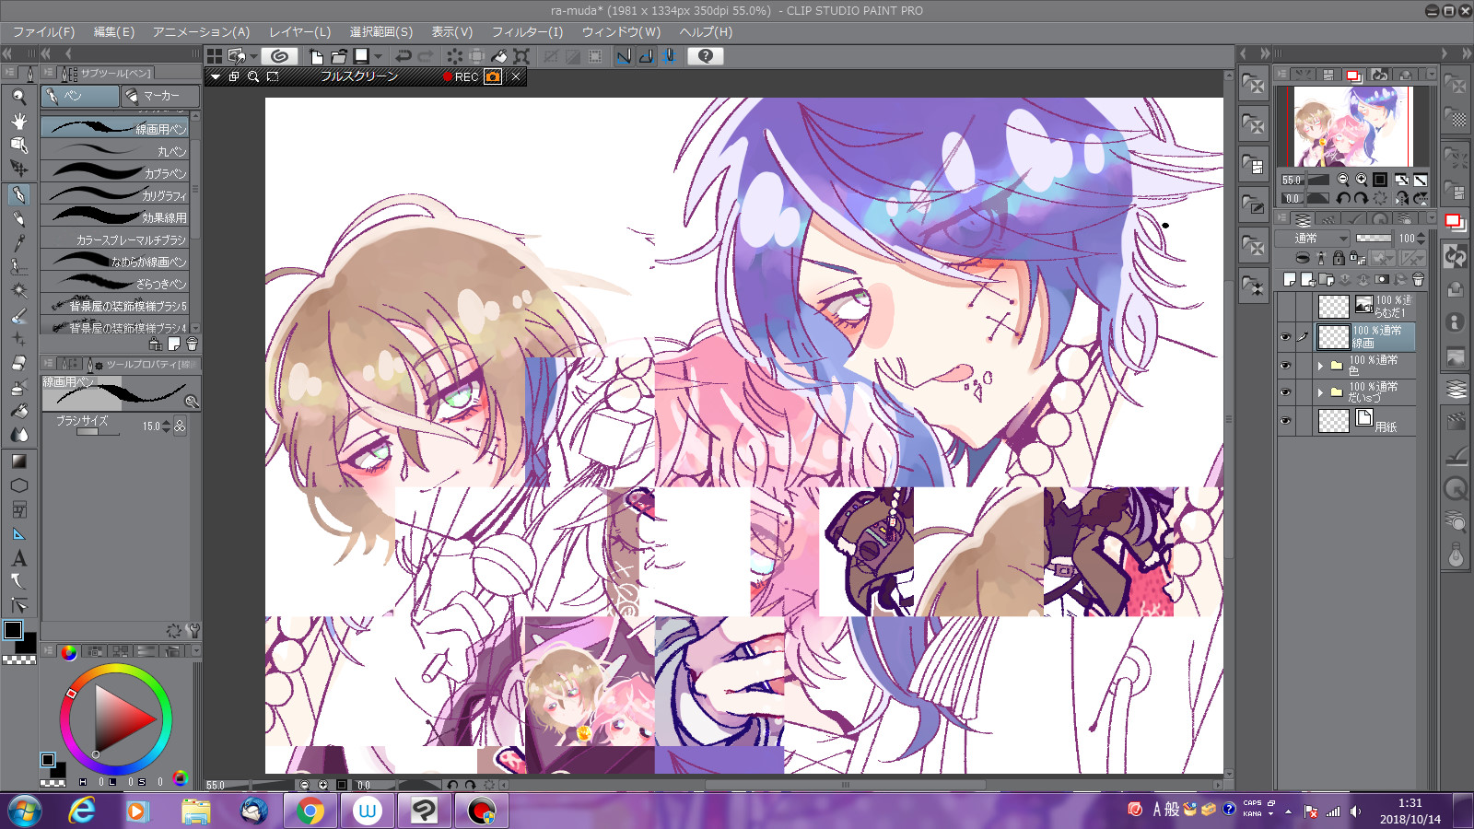Open the help question mark
The width and height of the screenshot is (1474, 829).
pos(706,56)
